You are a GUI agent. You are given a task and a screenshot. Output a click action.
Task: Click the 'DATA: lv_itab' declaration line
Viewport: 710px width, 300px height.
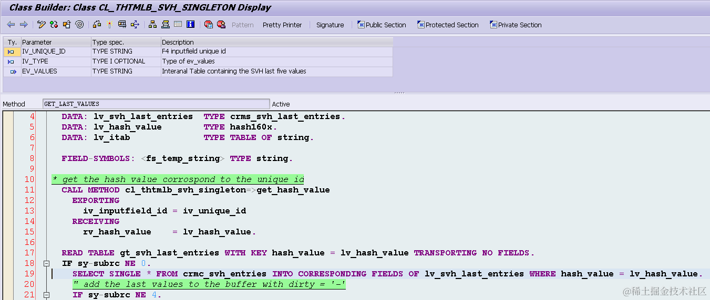(x=188, y=137)
